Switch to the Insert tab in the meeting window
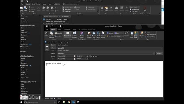Image resolution: width=184 pixels, height=104 pixels. [x=60, y=29]
